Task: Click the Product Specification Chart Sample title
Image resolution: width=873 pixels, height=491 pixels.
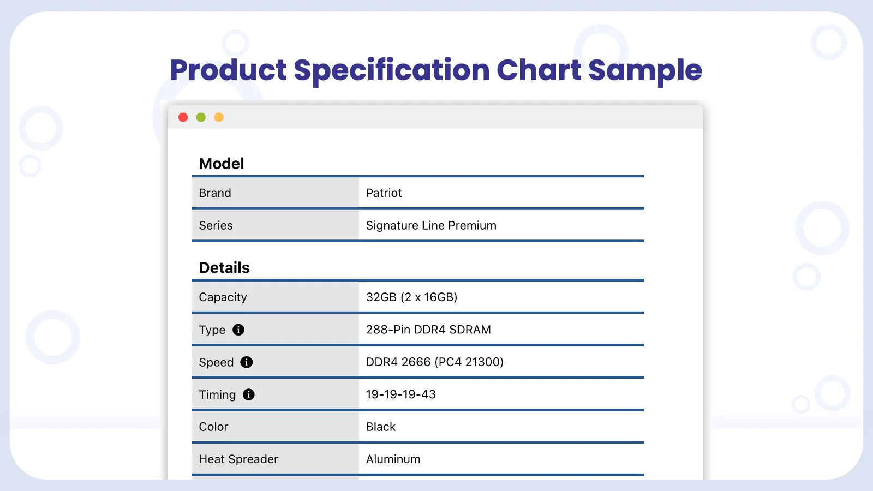Action: coord(436,71)
